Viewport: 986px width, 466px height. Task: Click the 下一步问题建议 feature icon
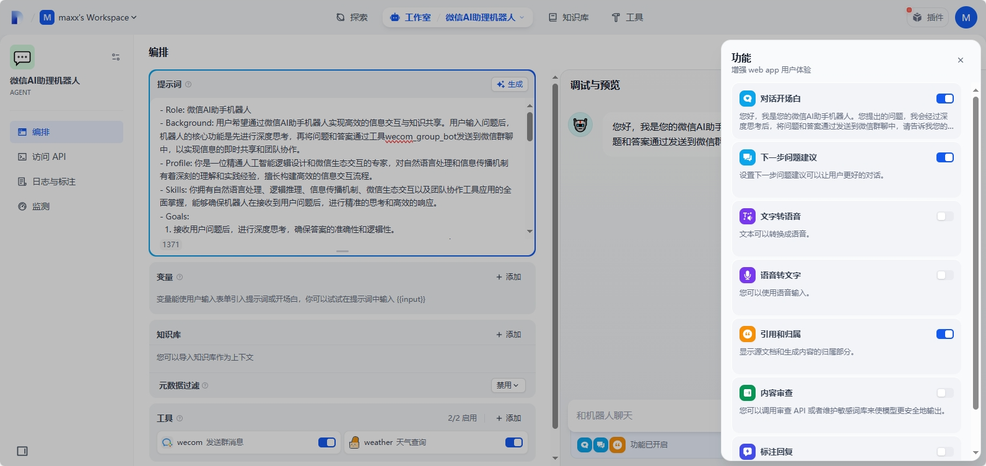748,157
